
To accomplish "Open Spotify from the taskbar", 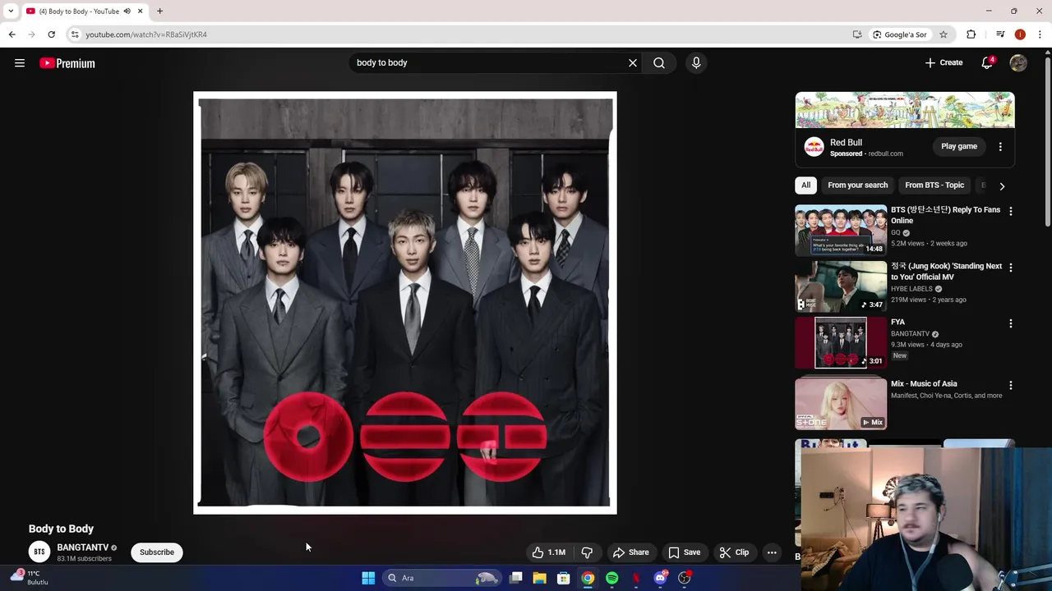I will point(612,578).
